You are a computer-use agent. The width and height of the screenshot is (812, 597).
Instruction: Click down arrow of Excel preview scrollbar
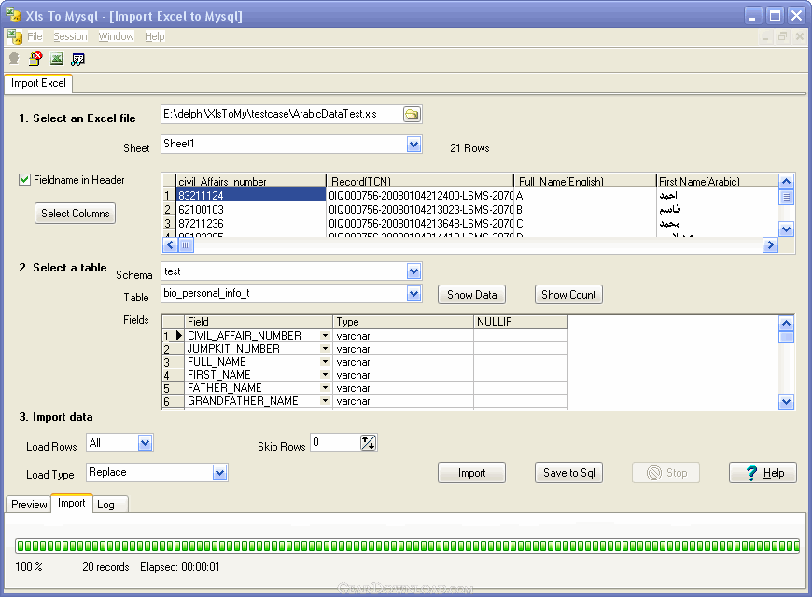(x=786, y=229)
